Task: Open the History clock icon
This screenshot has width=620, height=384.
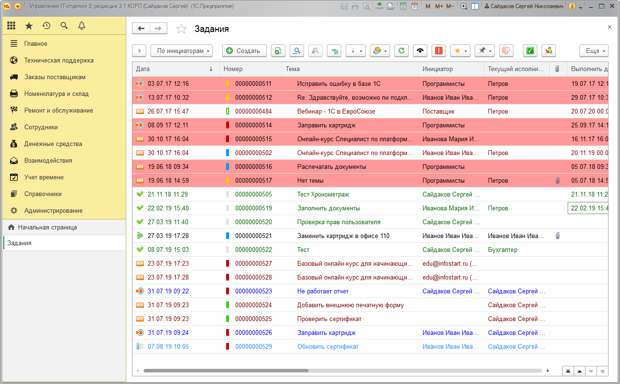Action: 46,26
